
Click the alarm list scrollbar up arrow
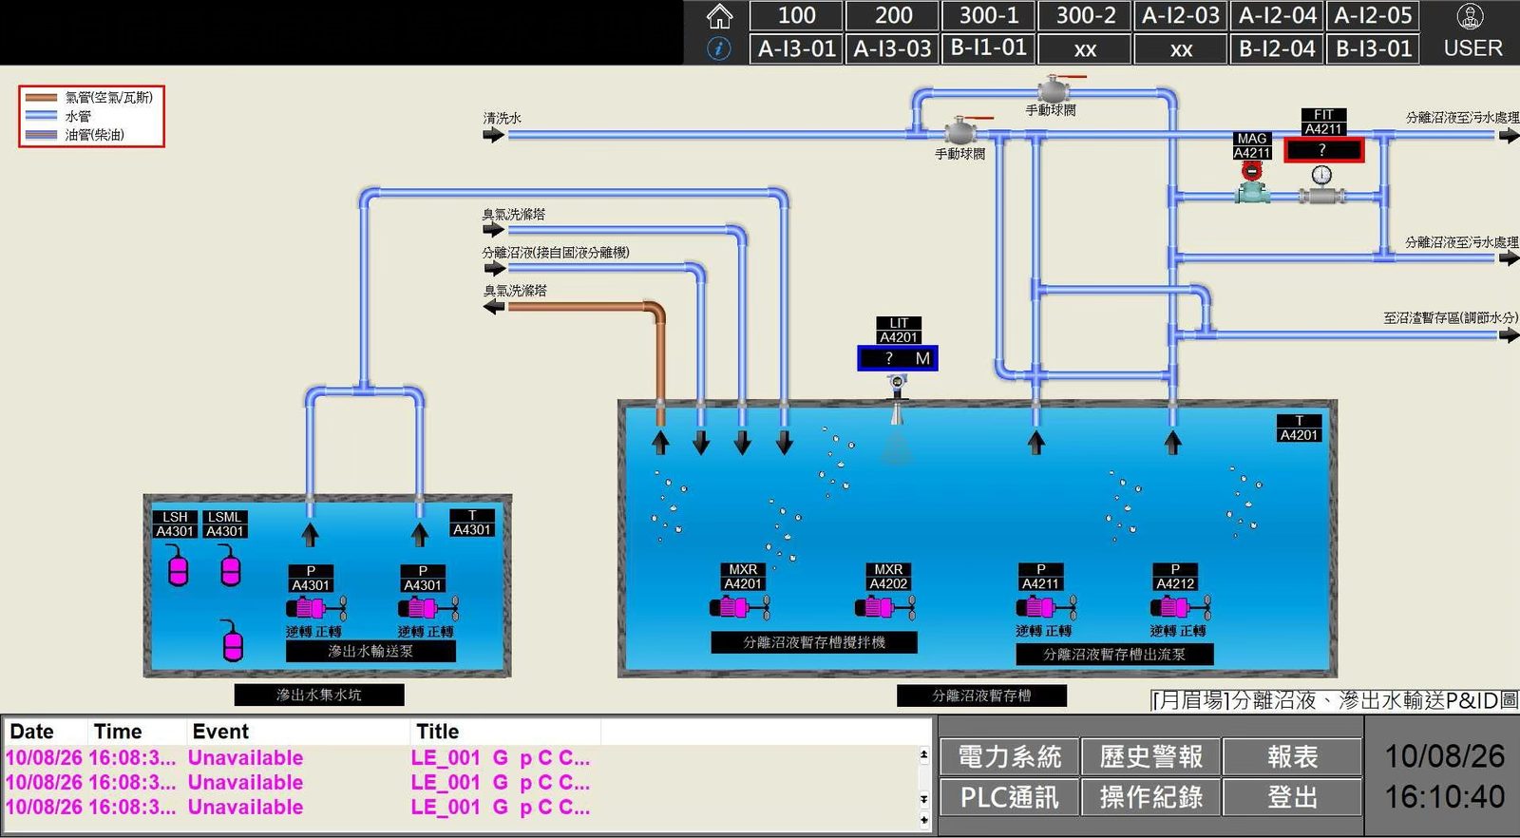[x=923, y=755]
